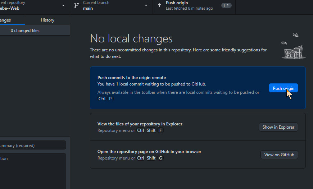Focus the commit Summary (required) field
The height and width of the screenshot is (189, 313).
[x=33, y=146]
